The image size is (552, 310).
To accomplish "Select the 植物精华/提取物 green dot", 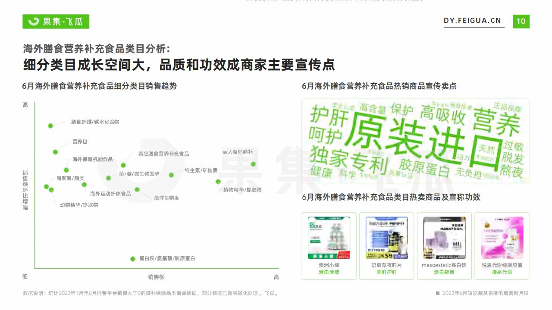I will (218, 182).
